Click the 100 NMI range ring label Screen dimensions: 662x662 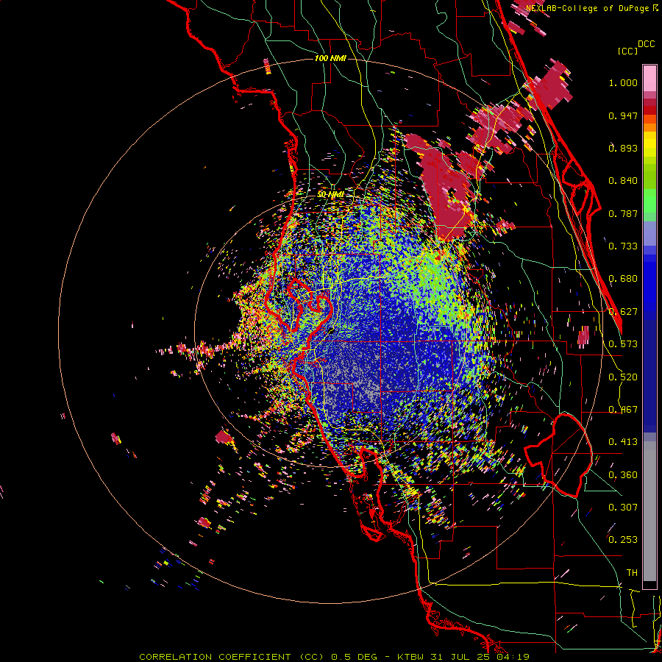tap(330, 58)
